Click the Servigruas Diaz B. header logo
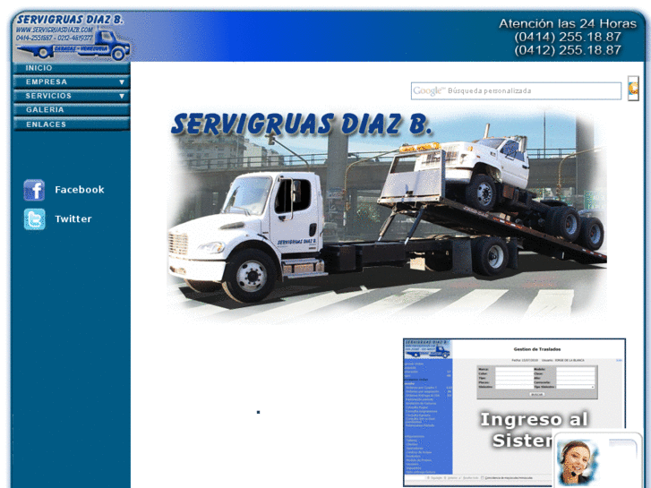Image resolution: width=651 pixels, height=488 pixels. pyautogui.click(x=73, y=38)
